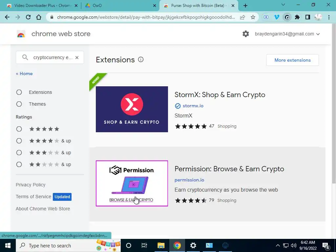Open Chrome's side panel icon
Viewport: 336px width, 252px height.
coord(308,17)
